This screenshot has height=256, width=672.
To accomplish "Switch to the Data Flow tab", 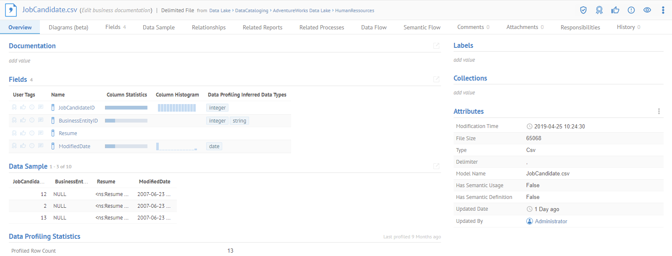I will (x=374, y=27).
